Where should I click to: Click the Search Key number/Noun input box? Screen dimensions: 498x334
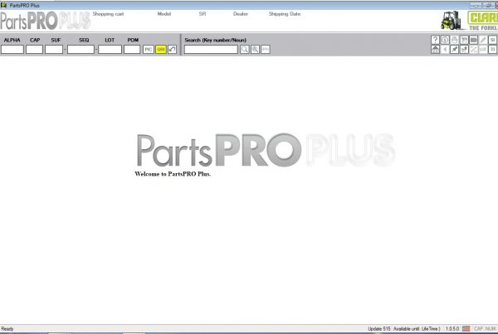[x=211, y=50]
